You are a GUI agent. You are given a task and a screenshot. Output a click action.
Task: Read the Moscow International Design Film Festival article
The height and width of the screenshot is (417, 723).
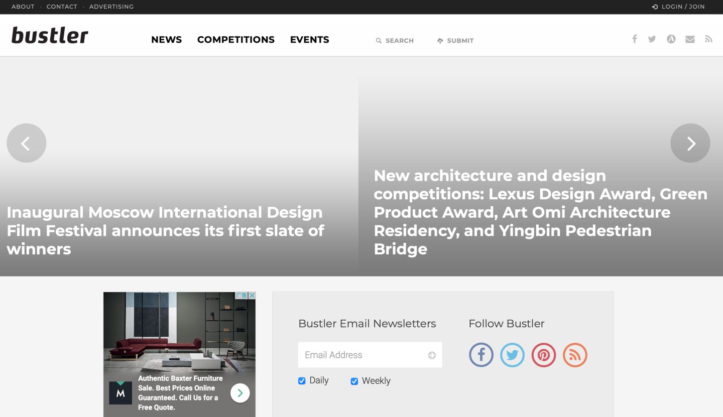point(166,230)
